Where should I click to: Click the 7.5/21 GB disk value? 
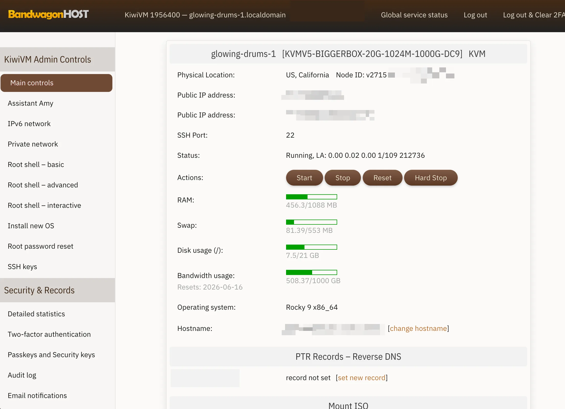302,256
